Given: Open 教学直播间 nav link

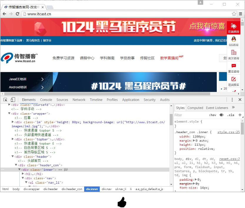Looking at the screenshot, I should [169, 58].
